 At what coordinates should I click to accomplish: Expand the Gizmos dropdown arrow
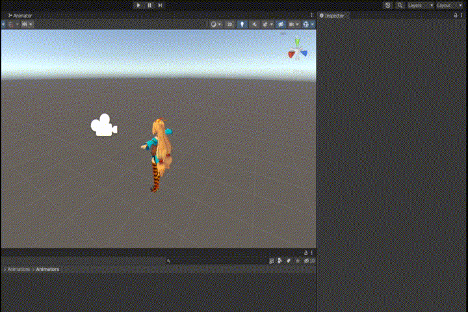[312, 25]
